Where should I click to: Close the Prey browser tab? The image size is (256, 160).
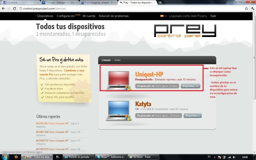(154, 2)
